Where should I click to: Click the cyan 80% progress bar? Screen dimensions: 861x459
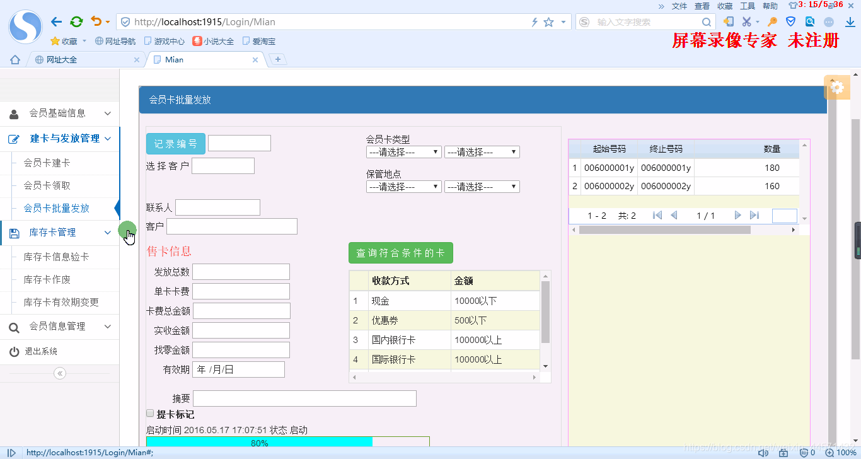[x=259, y=443]
